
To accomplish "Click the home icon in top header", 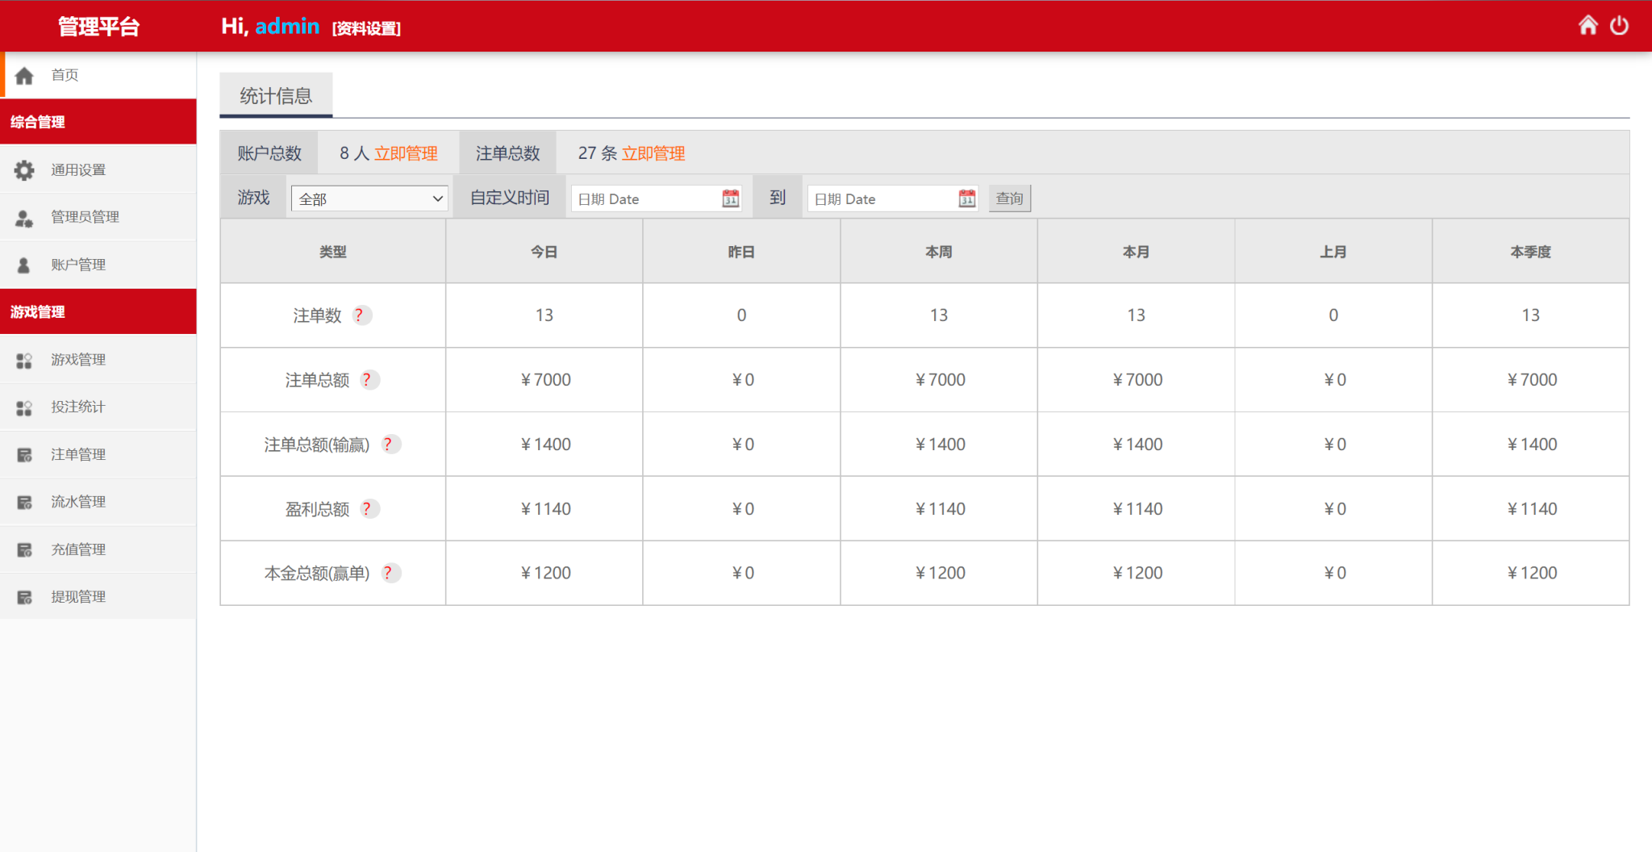I will coord(1587,26).
